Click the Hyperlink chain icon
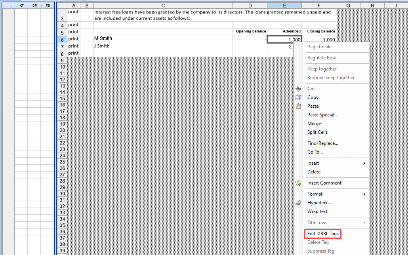The image size is (408, 255). tap(298, 203)
